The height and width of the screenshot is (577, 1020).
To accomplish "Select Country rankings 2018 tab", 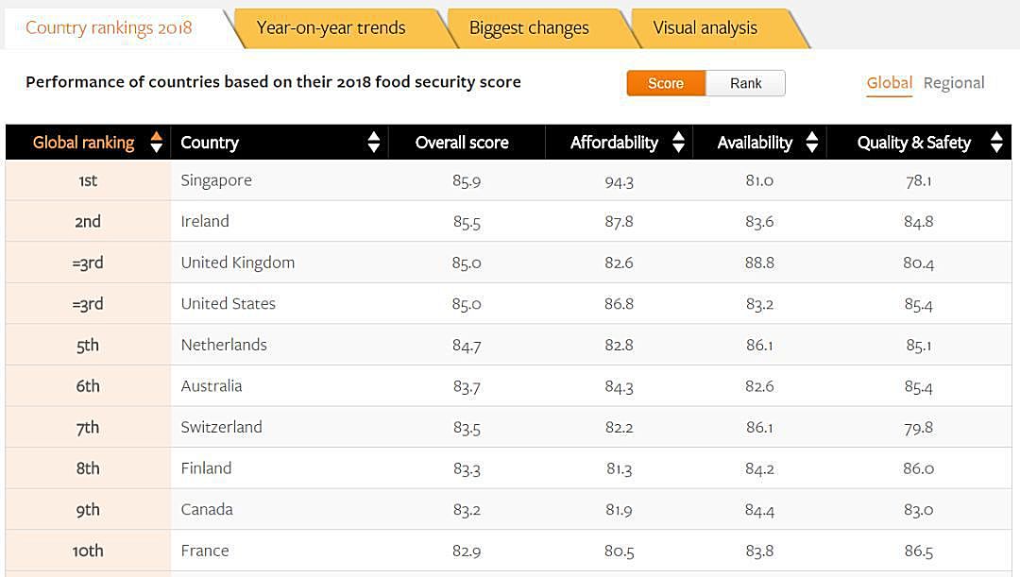I will (x=109, y=28).
